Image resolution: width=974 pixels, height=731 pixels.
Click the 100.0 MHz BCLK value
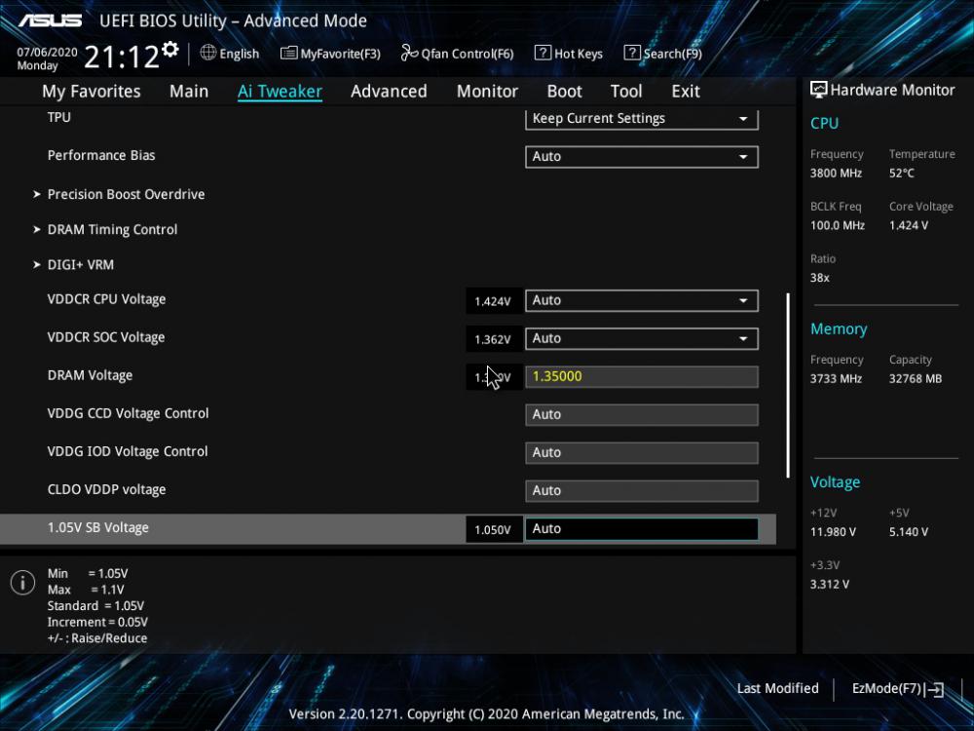(x=838, y=226)
